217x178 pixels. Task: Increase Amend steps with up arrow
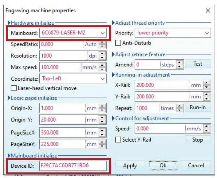pyautogui.click(x=180, y=62)
